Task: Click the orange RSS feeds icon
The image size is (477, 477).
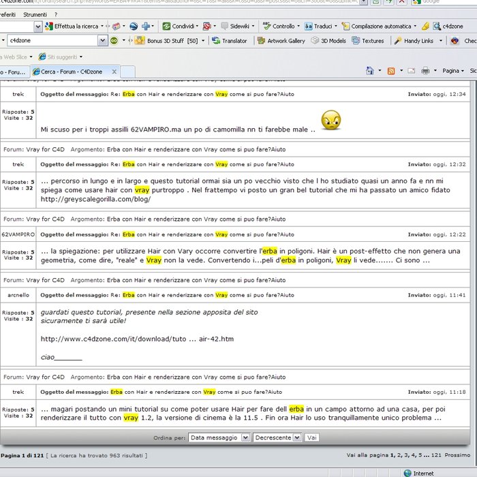Action: point(391,71)
